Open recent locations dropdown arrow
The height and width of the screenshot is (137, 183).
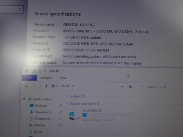pyautogui.click(x=41, y=86)
